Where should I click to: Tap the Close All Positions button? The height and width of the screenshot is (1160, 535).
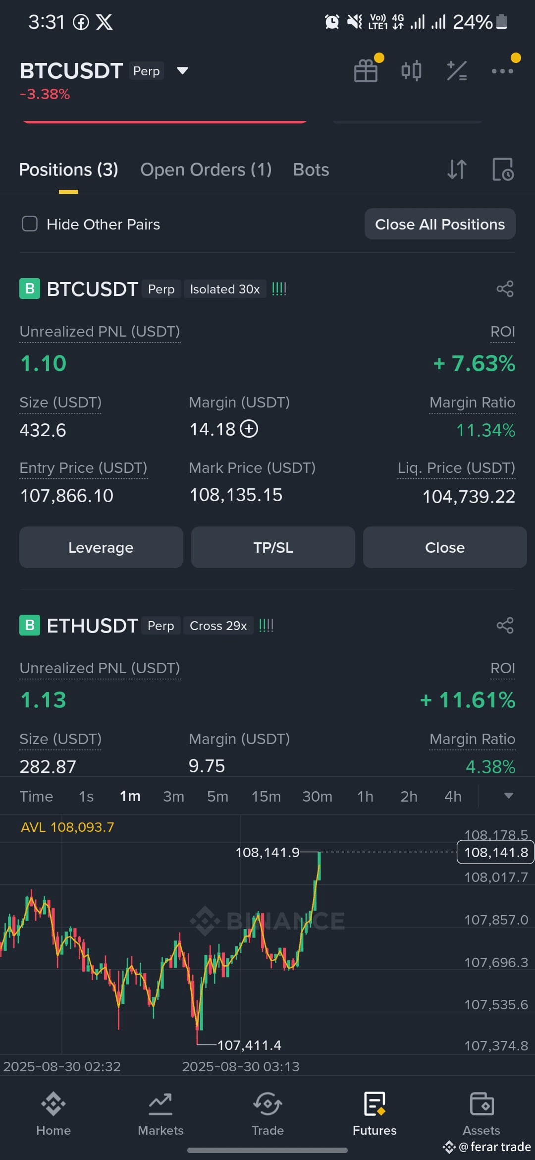tap(440, 224)
